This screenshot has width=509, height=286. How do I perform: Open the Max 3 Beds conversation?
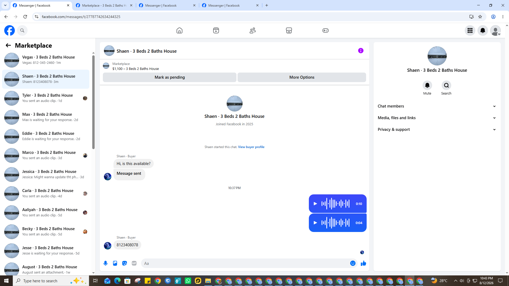[46, 117]
